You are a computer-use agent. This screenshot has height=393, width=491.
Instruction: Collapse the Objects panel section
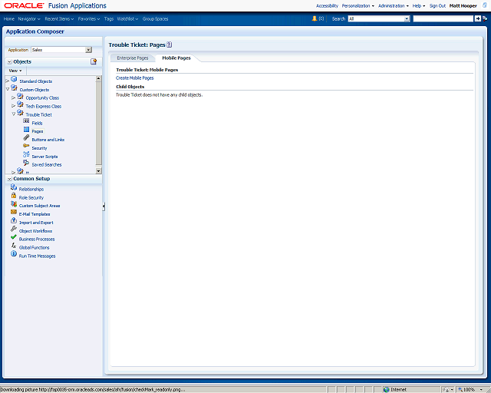10,62
